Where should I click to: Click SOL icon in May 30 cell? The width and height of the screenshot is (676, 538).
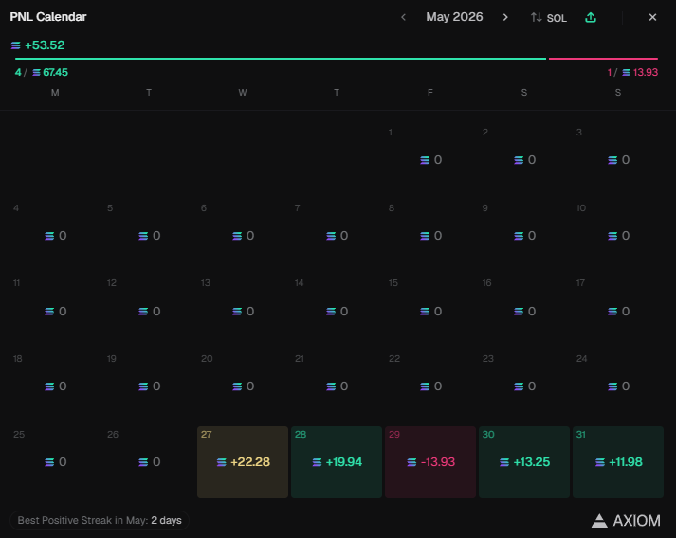(504, 462)
